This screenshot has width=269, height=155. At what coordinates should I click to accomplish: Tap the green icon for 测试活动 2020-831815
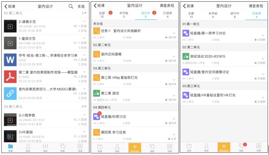186,56
